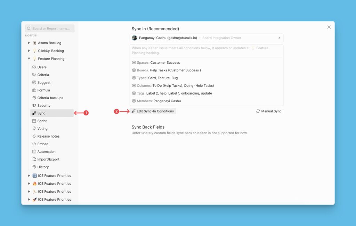
Task: Click Edit Sync-In Conditions button
Action: click(153, 111)
